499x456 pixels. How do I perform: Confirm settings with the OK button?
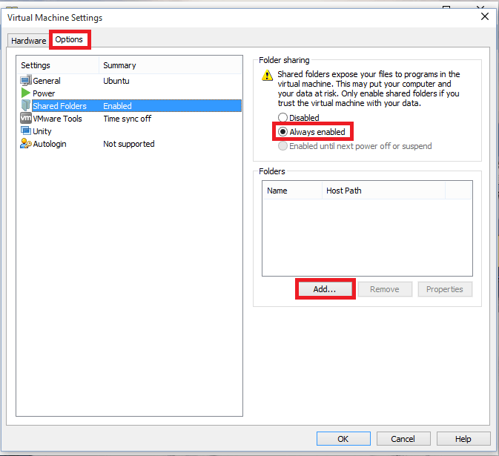[x=343, y=439]
